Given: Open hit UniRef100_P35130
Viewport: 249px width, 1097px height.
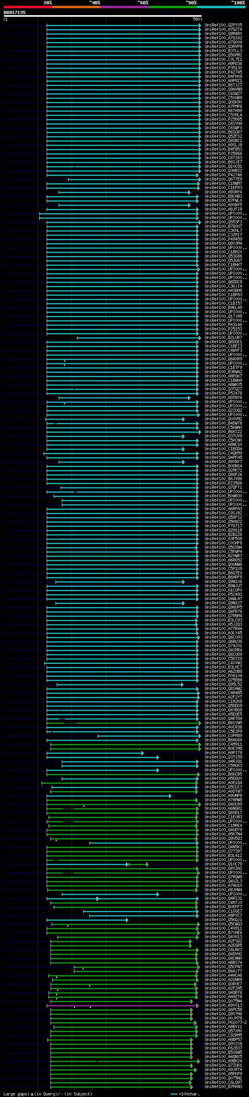Looking at the screenshot, I should (x=223, y=68).
